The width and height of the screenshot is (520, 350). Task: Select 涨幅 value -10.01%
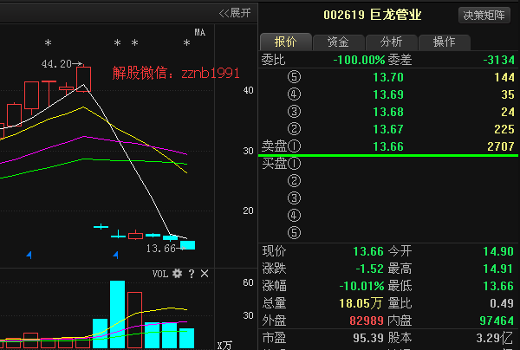361,286
